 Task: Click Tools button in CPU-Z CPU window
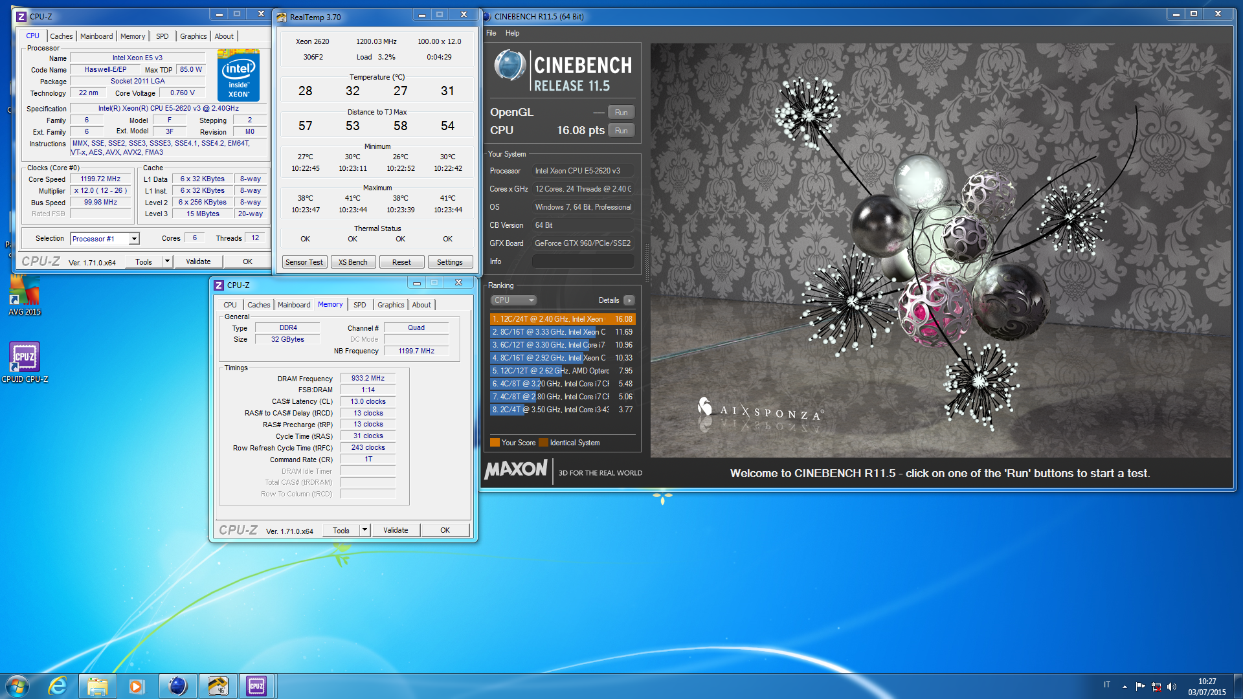click(144, 261)
